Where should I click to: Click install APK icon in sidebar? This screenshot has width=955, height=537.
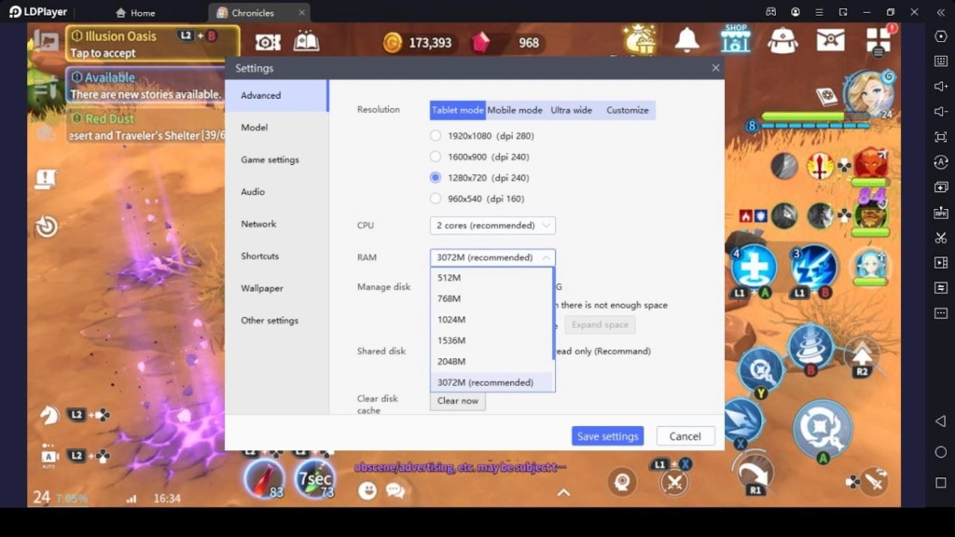click(941, 213)
